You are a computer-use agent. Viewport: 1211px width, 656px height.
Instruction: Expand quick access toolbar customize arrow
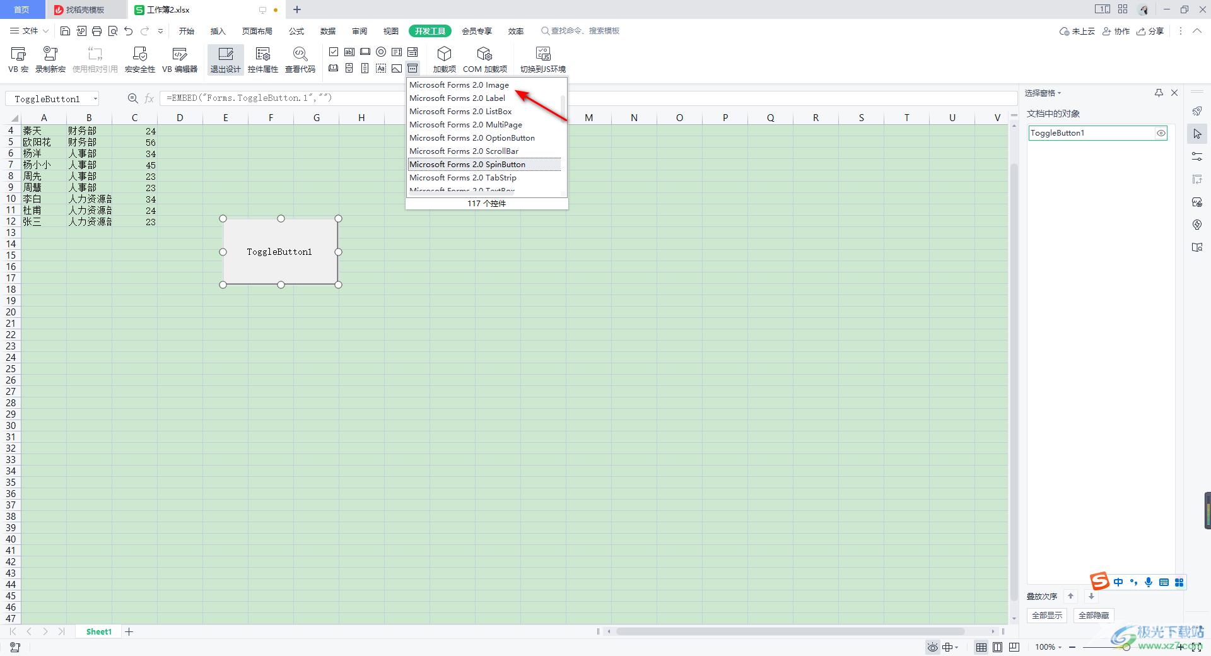[160, 31]
